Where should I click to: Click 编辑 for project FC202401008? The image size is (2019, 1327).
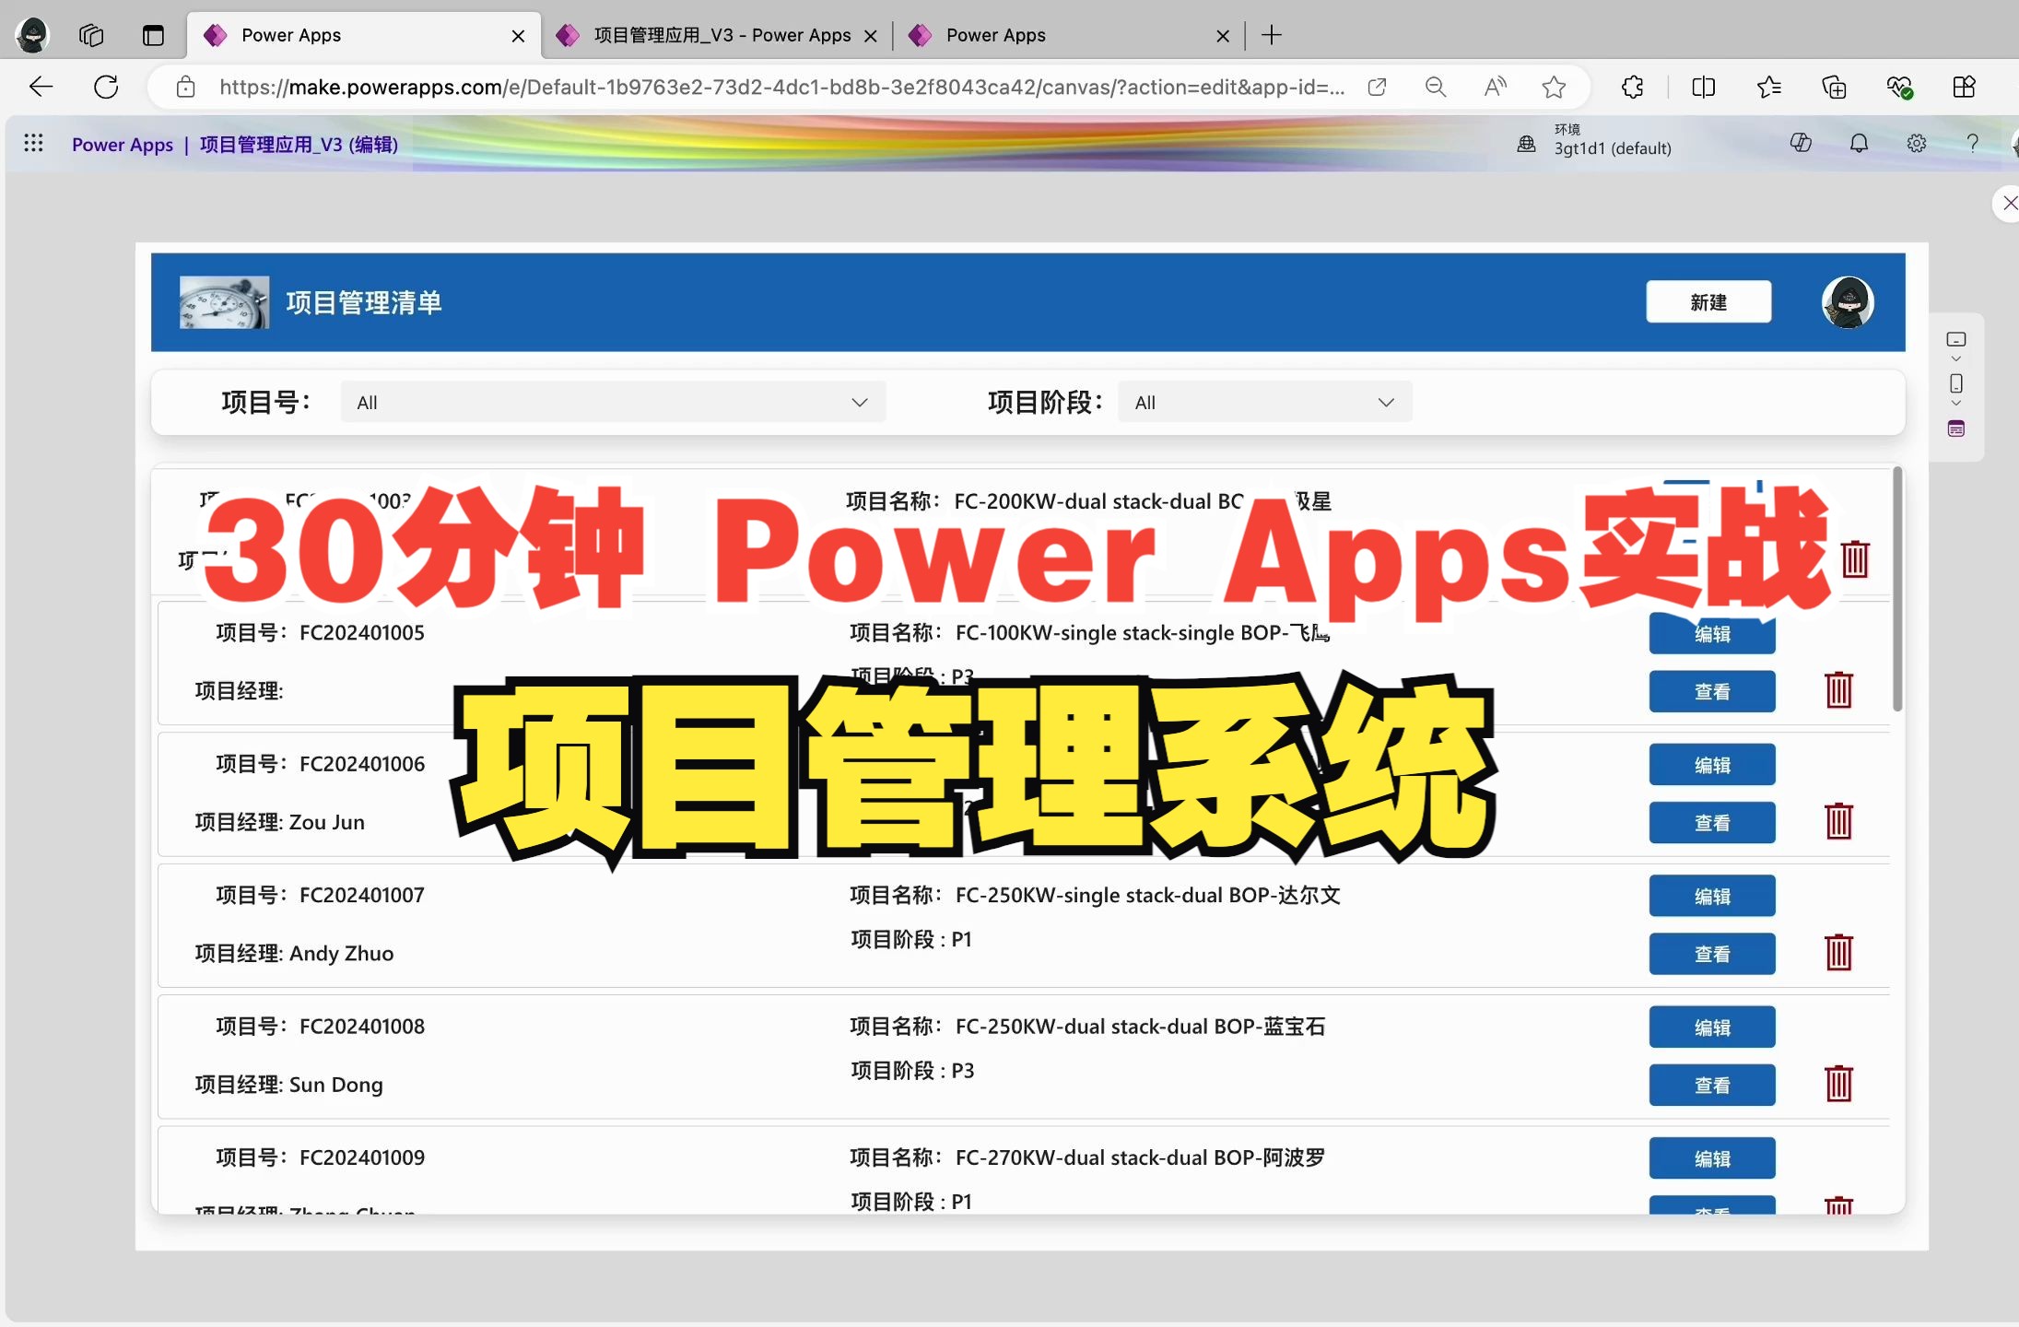[x=1712, y=1027]
